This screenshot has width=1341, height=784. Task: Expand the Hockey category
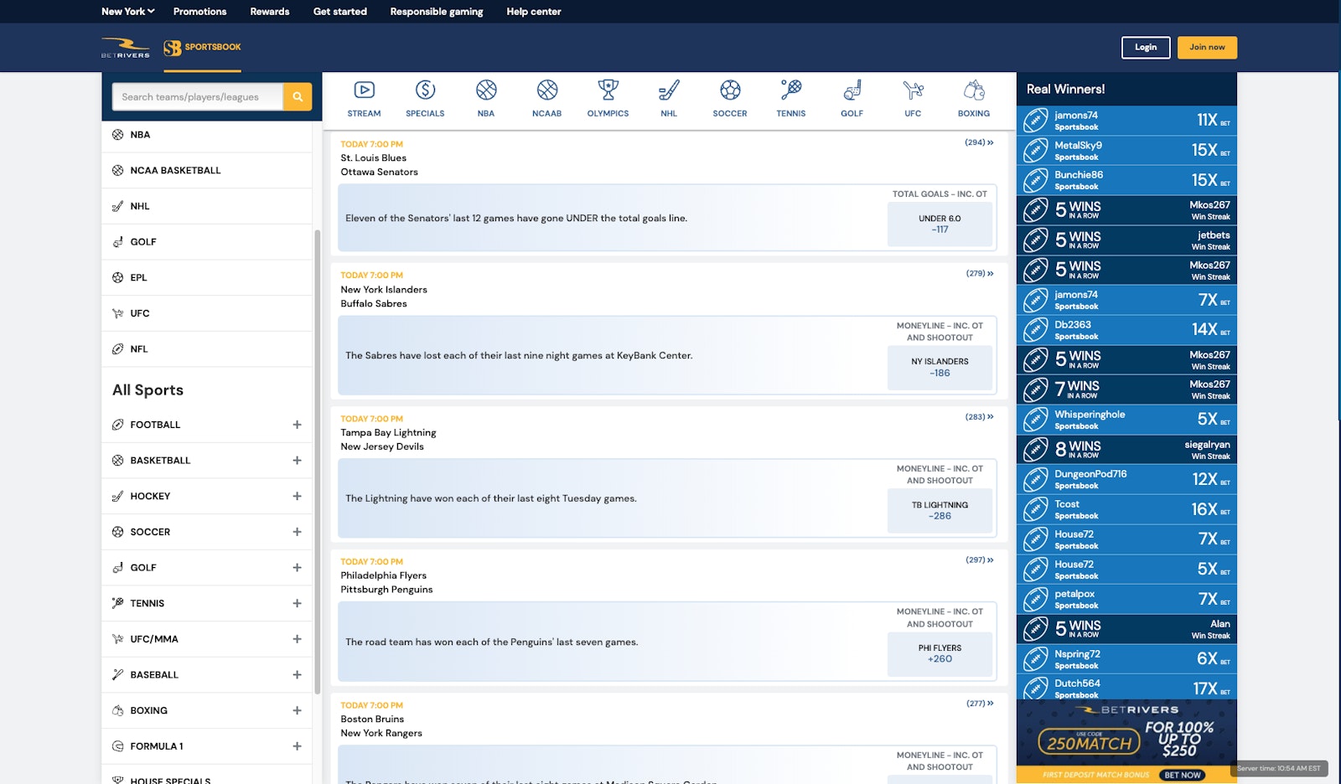click(297, 496)
